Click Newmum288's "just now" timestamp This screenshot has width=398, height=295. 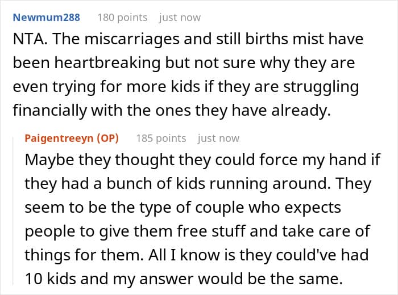[180, 18]
